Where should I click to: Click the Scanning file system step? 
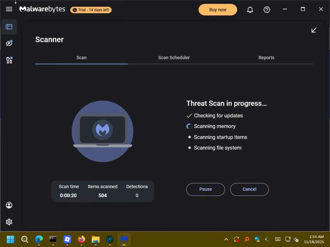(218, 148)
